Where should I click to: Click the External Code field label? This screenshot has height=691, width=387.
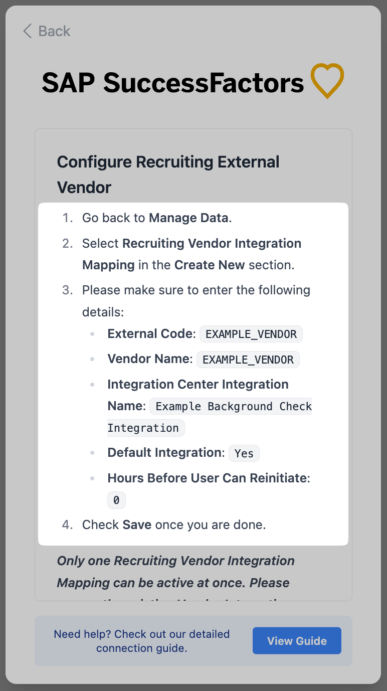pyautogui.click(x=150, y=334)
